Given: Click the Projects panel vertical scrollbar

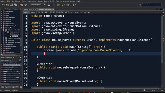Looking at the screenshot, I should (21, 32).
